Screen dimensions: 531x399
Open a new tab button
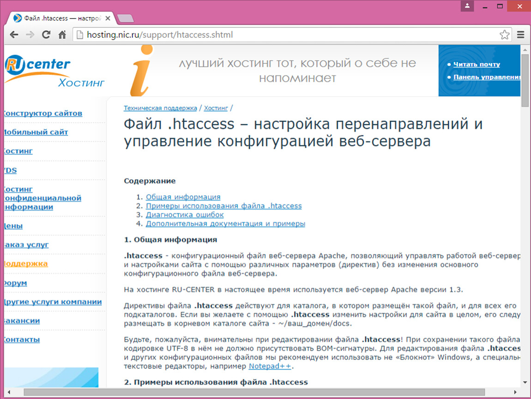[x=126, y=18]
